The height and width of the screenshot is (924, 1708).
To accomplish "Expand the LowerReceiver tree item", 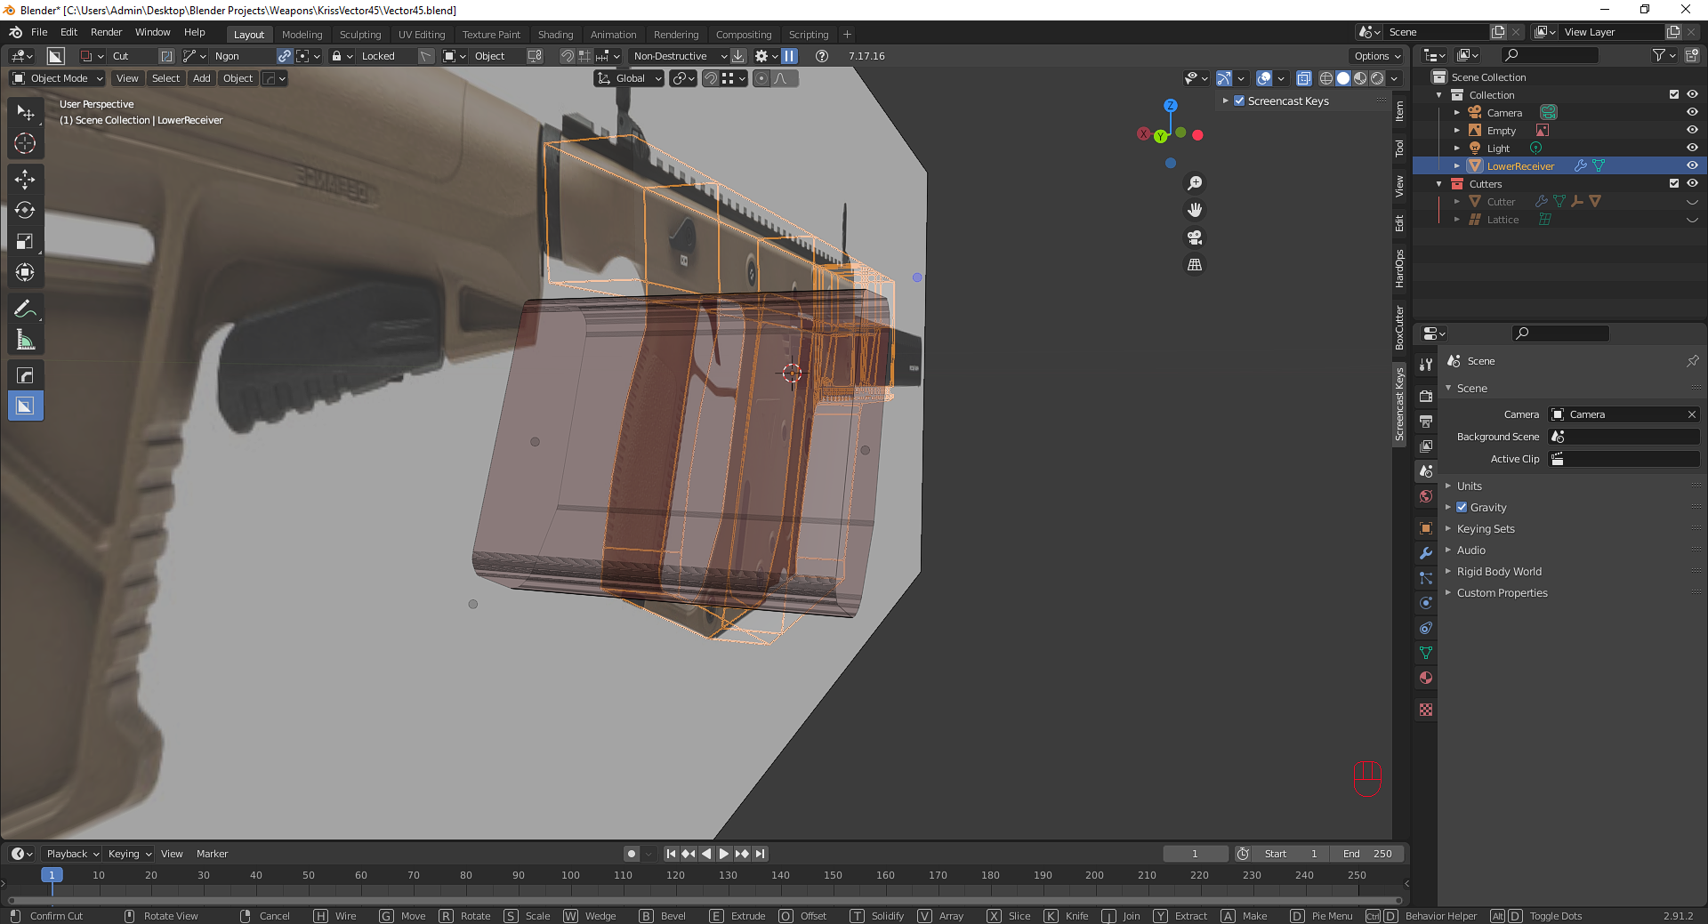I will tap(1456, 166).
